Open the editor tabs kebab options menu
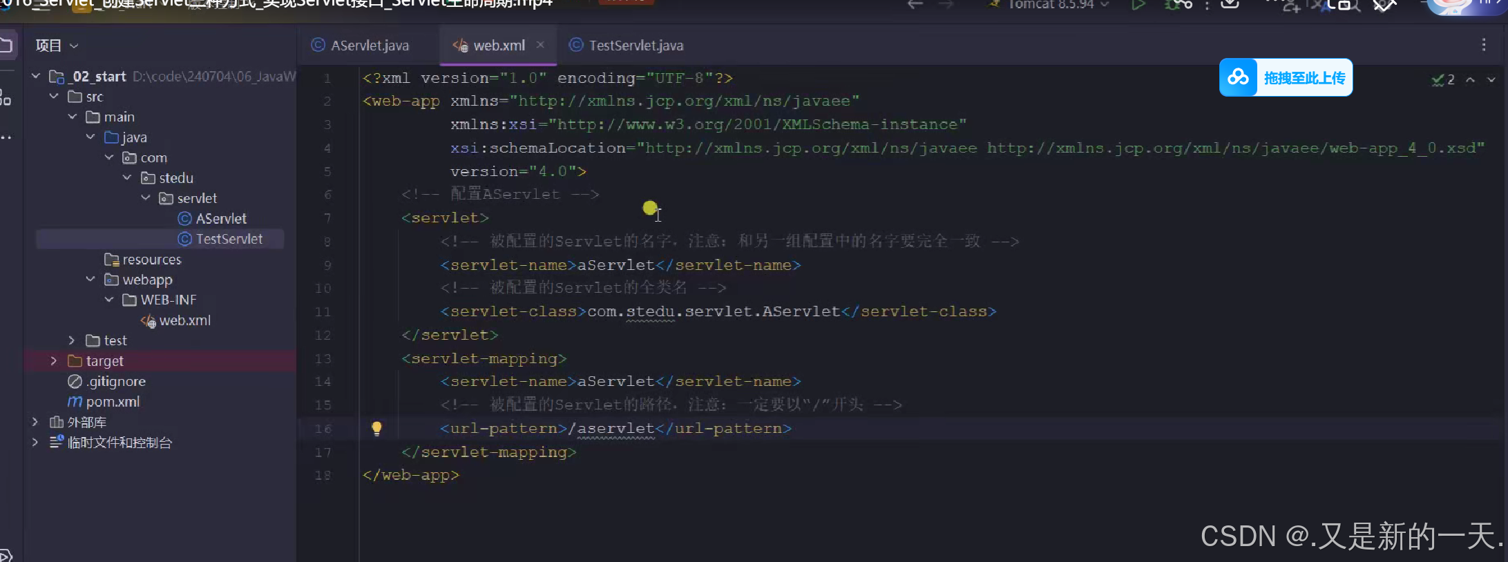The height and width of the screenshot is (562, 1508). coord(1484,45)
